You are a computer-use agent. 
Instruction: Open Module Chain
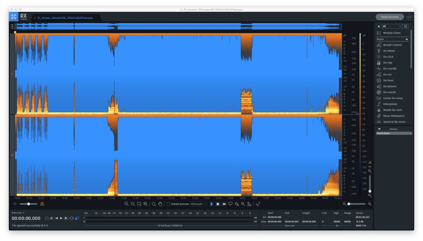(x=392, y=33)
